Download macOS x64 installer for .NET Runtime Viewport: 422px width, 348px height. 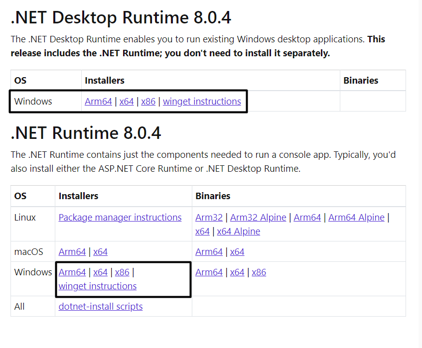[x=100, y=252]
